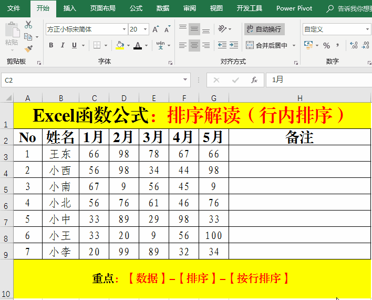Decrease decimal places icon

click(365, 45)
